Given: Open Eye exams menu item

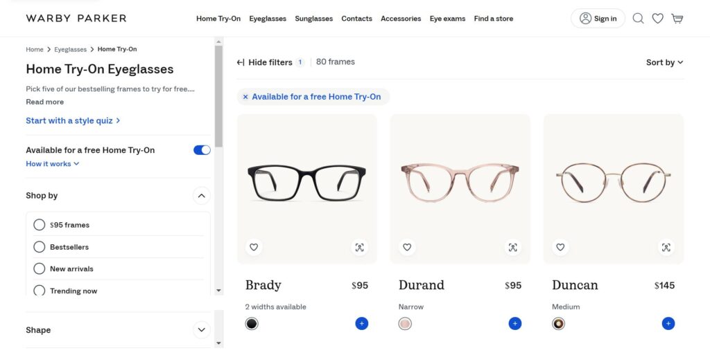Looking at the screenshot, I should click(x=447, y=19).
